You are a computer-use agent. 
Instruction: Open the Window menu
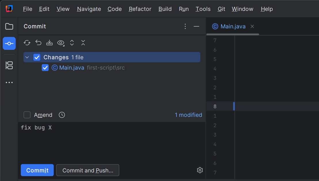[x=242, y=9]
